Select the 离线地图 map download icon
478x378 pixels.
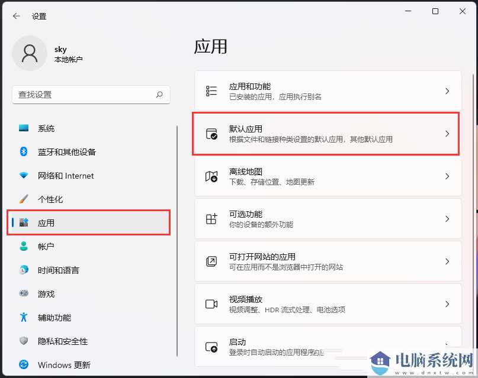coord(211,176)
